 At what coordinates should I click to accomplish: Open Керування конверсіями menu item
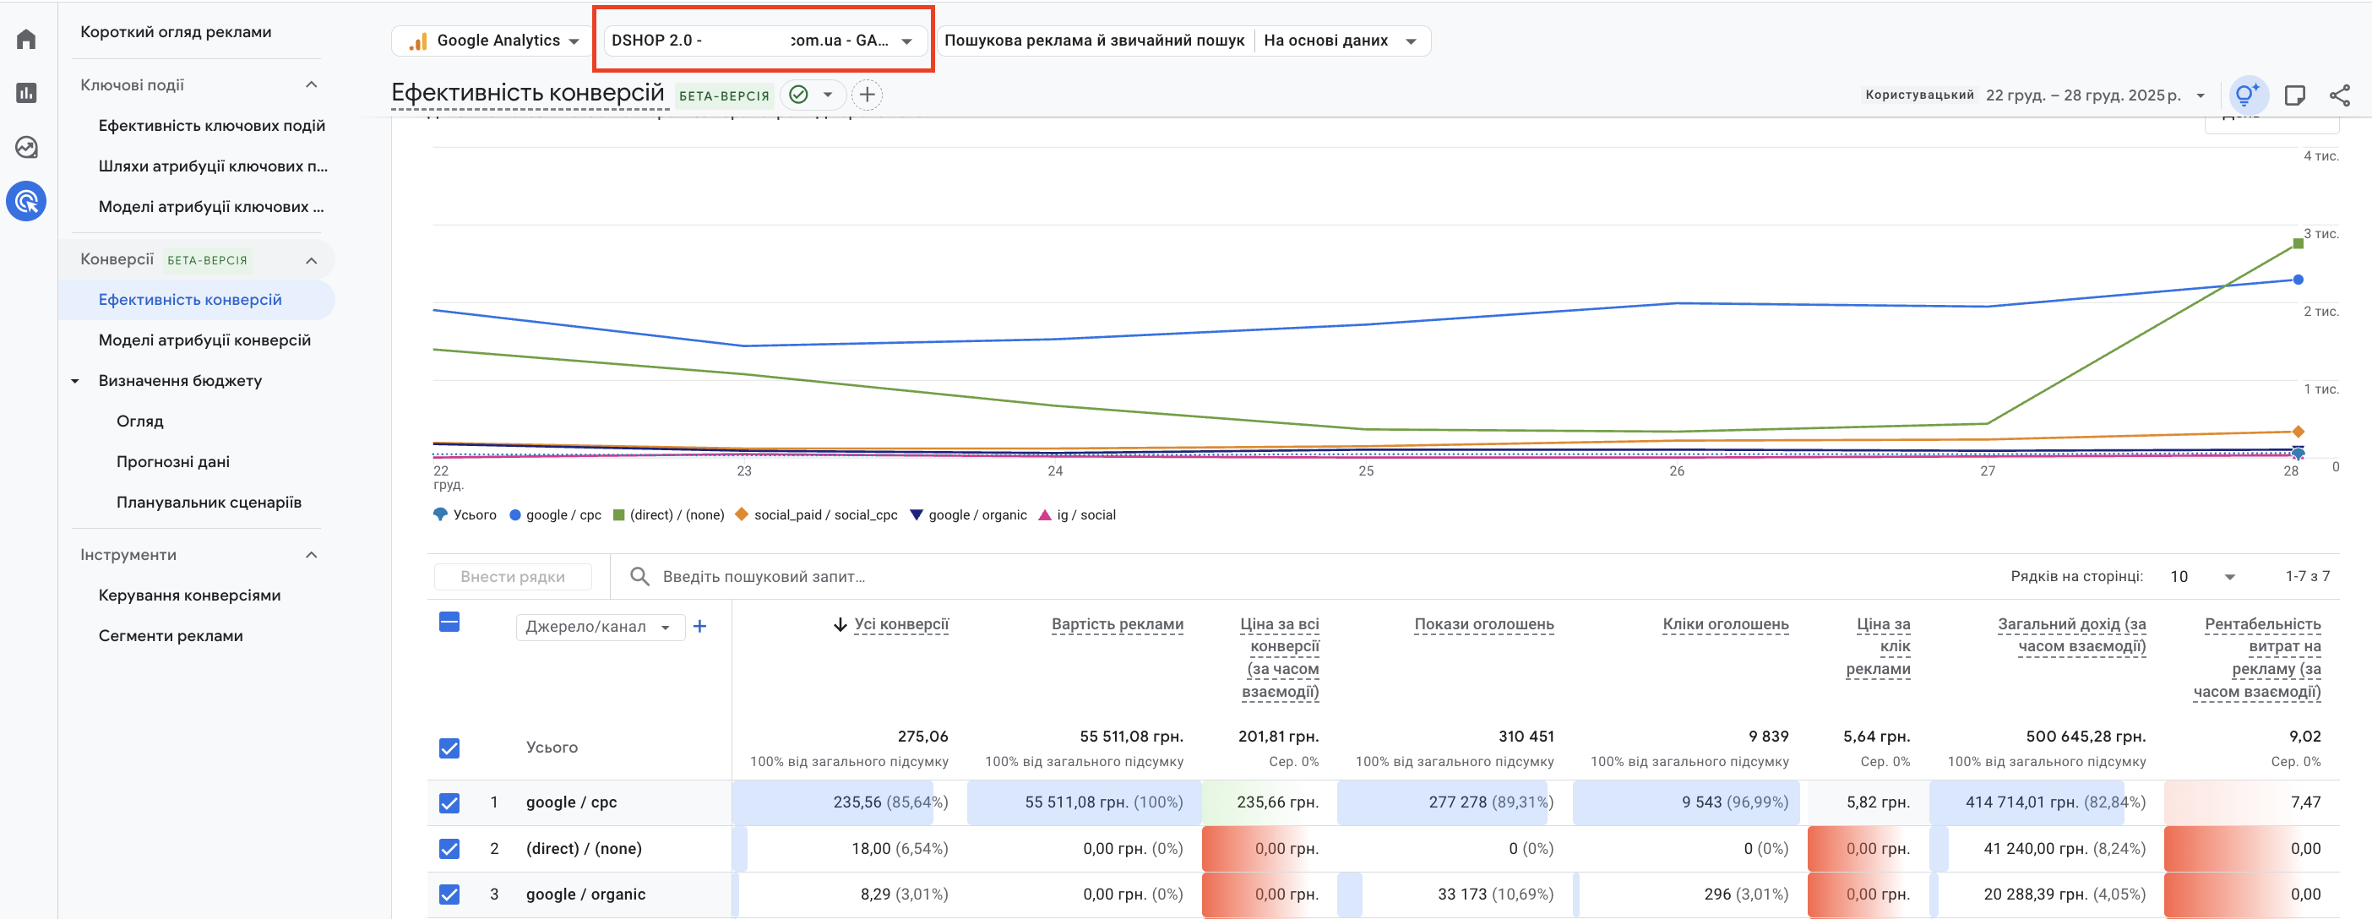tap(190, 595)
